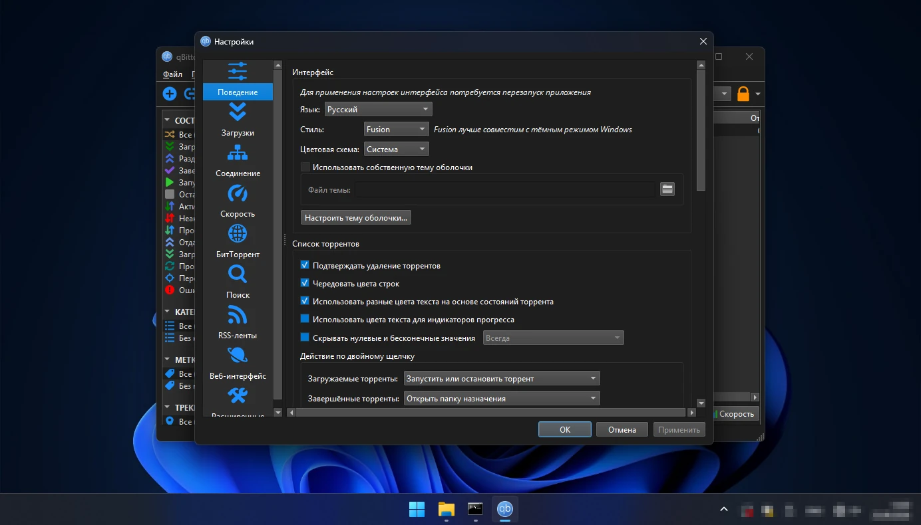Screen dimensions: 921x525
Task: Open the arrow dropdown beside the lock icon
Action: click(758, 94)
